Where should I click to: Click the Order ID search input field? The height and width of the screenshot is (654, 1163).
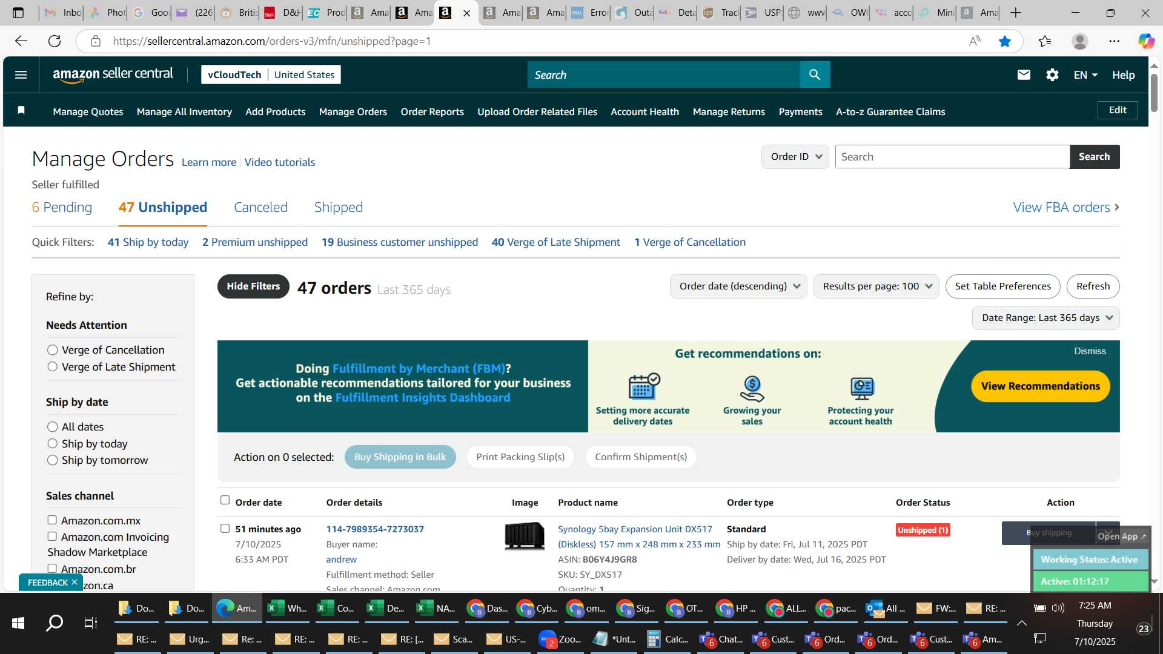[x=952, y=157]
